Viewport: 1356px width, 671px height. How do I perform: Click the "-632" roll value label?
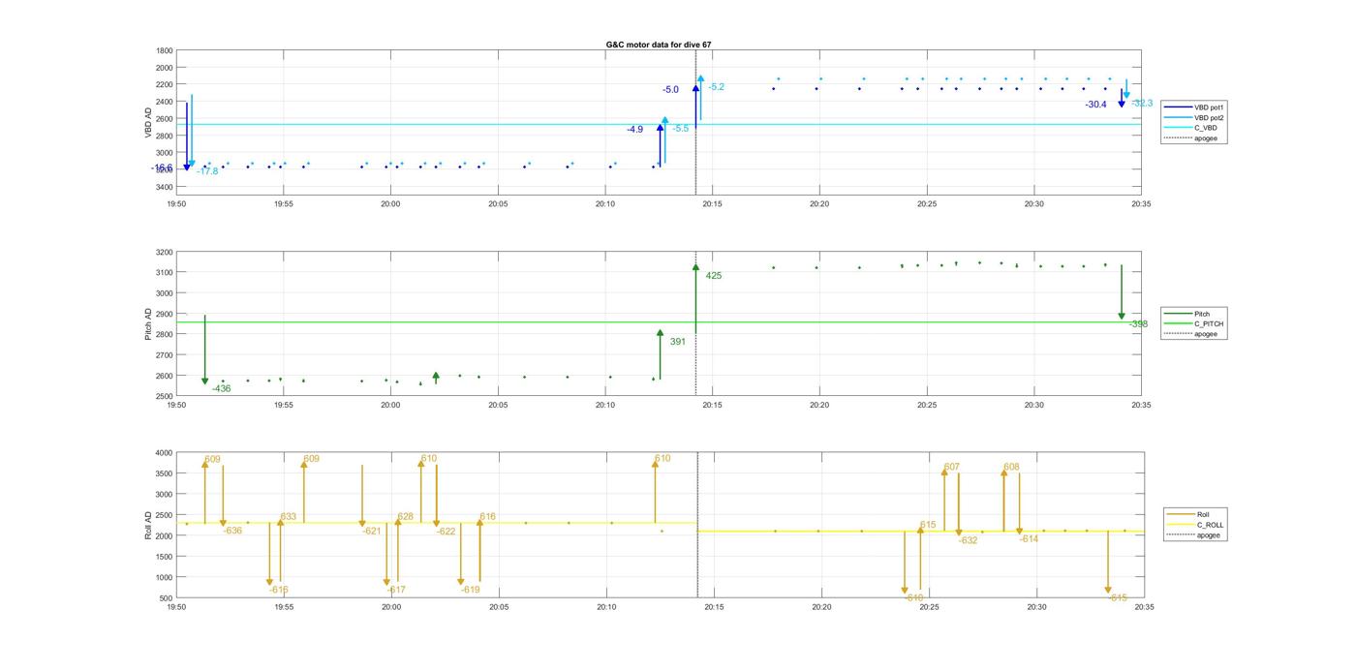click(969, 540)
